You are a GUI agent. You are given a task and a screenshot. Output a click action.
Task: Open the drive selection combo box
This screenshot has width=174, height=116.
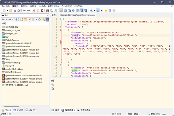pos(25,15)
